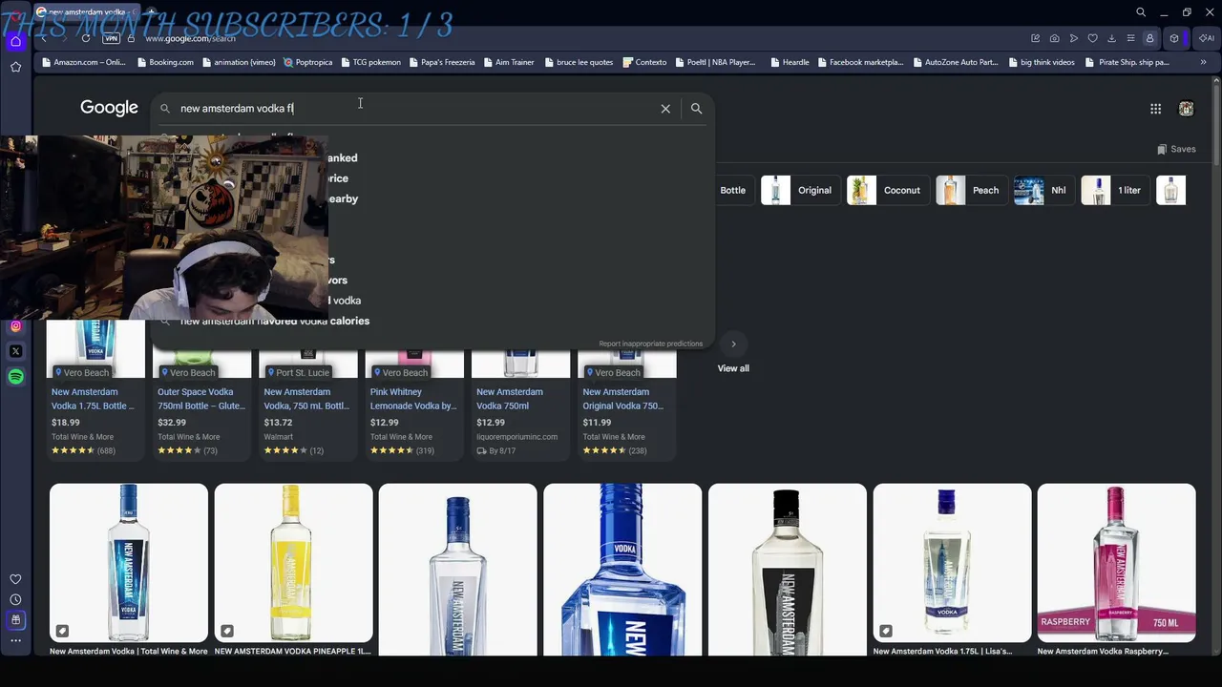Open the sidebar heart favorites panel
1222x687 pixels.
(15, 579)
